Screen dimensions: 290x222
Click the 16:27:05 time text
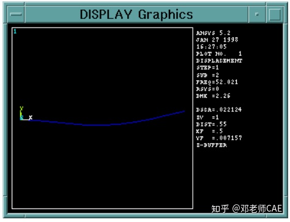(x=212, y=46)
